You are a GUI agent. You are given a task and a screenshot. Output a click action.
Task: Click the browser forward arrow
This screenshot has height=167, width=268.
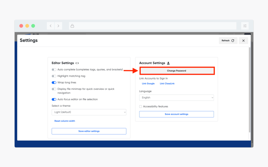click(x=58, y=26)
